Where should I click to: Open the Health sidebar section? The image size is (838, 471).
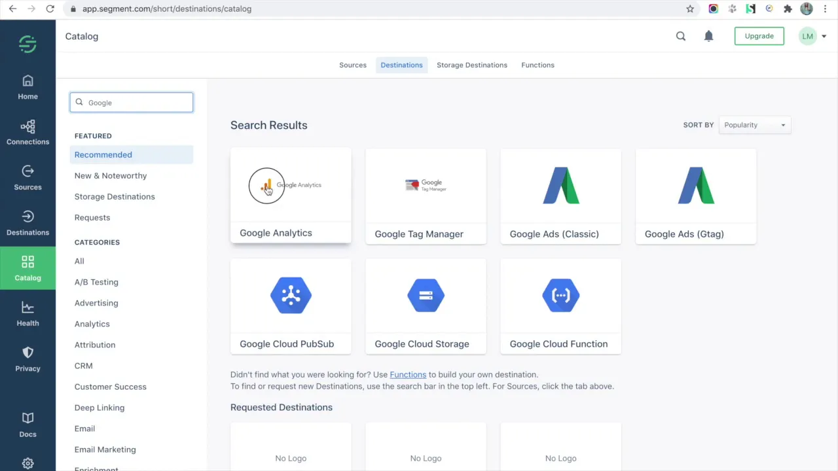tap(27, 314)
